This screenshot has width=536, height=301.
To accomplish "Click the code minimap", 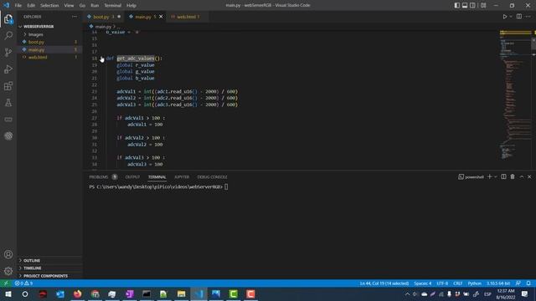I will (516, 95).
